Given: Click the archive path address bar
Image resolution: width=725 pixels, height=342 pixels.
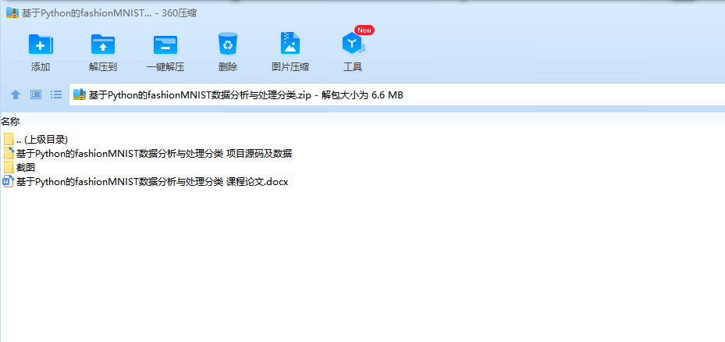Looking at the screenshot, I should [x=396, y=95].
